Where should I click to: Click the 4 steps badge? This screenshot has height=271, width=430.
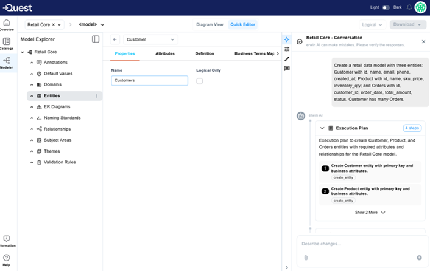pos(412,128)
